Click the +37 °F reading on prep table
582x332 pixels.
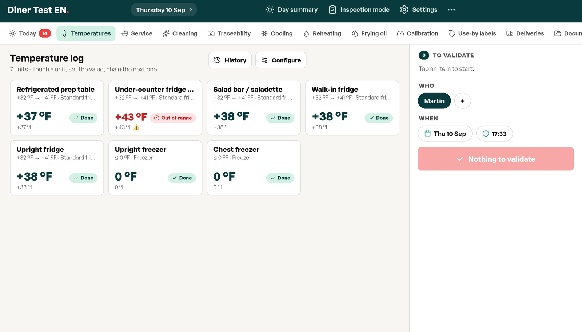(34, 116)
